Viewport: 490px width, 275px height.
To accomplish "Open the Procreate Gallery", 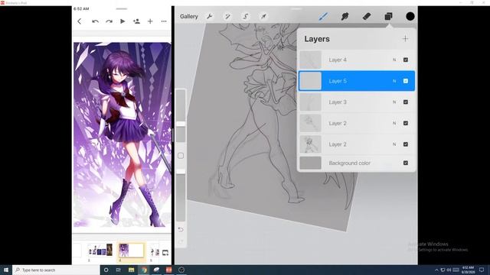I will tap(189, 17).
